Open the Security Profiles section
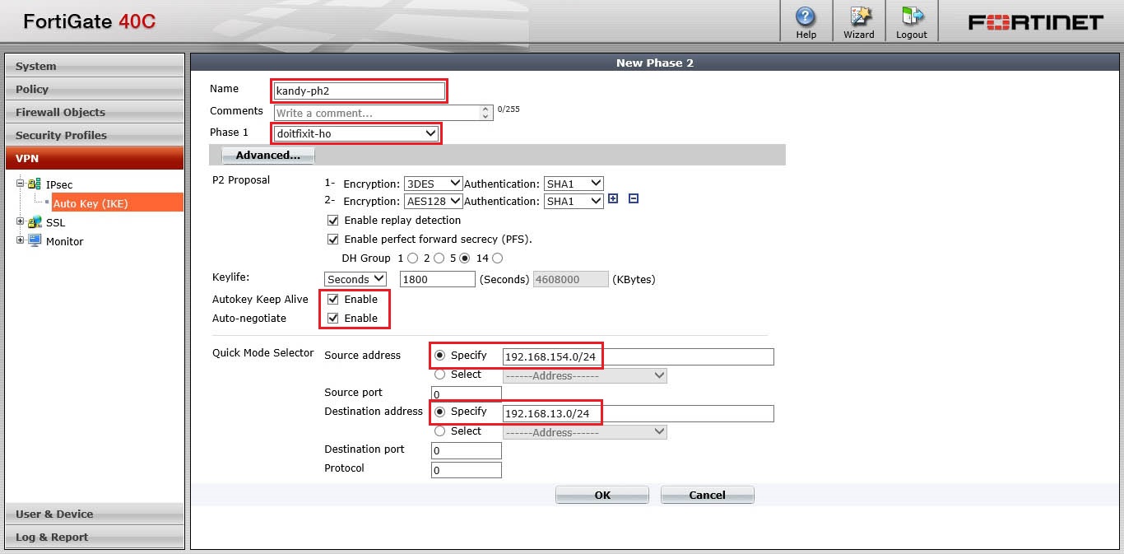1124x554 pixels. pyautogui.click(x=95, y=135)
